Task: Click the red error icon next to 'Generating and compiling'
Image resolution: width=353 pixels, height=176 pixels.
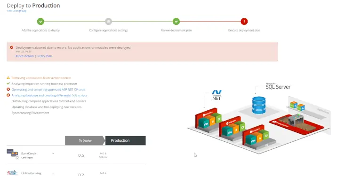Action: pos(8,89)
